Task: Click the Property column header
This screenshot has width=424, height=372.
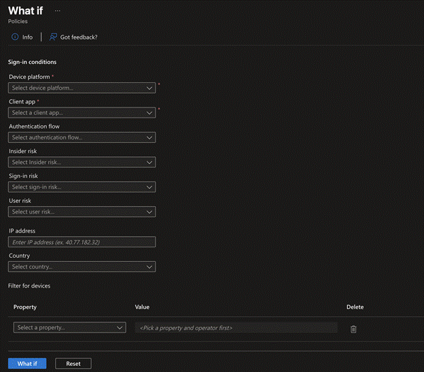Action: (25, 307)
